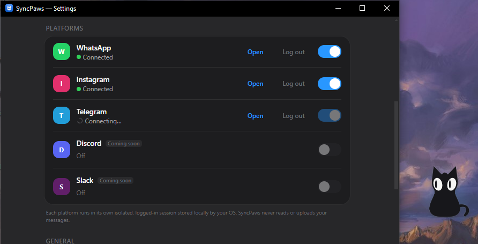The width and height of the screenshot is (478, 244).
Task: Click the GENERAL section heading
Action: click(x=60, y=241)
